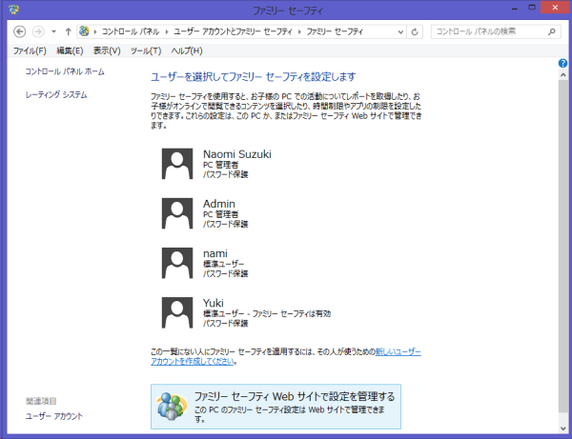This screenshot has height=439, width=572.
Task: Click the blue help question mark icon
Action: (562, 63)
